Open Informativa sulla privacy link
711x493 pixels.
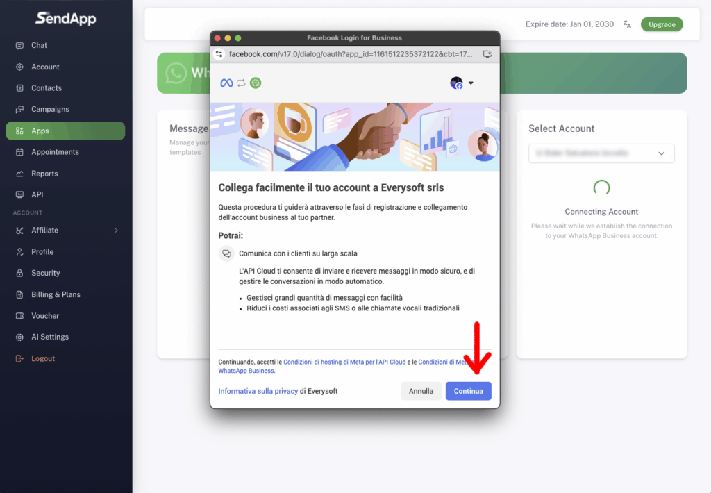tap(258, 391)
